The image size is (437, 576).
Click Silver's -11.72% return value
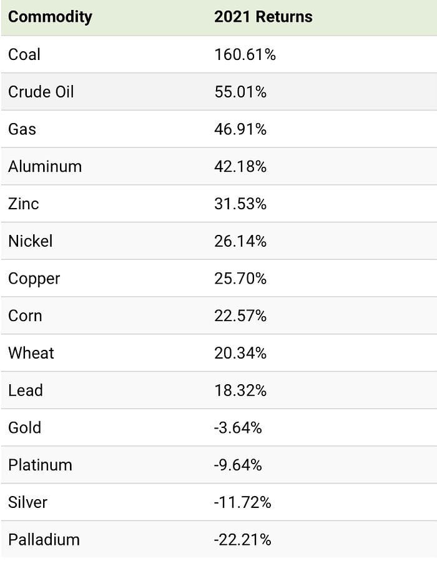coord(242,502)
